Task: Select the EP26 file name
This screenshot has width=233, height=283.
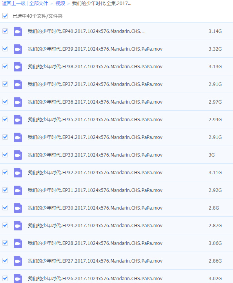Action: [x=95, y=279]
